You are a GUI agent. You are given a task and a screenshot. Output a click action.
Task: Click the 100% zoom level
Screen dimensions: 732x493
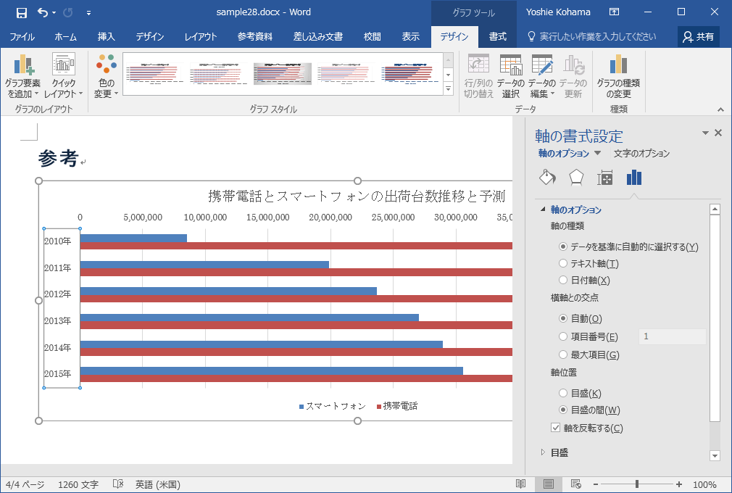pos(705,484)
